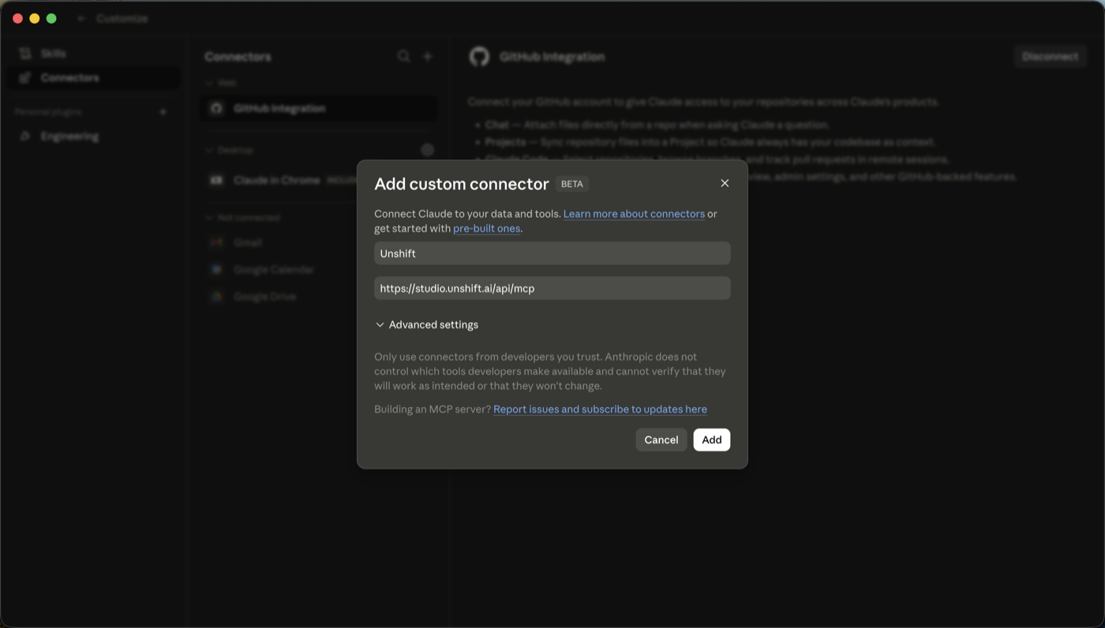This screenshot has height=628, width=1105.
Task: Add a connector with plus icon
Action: tap(427, 56)
